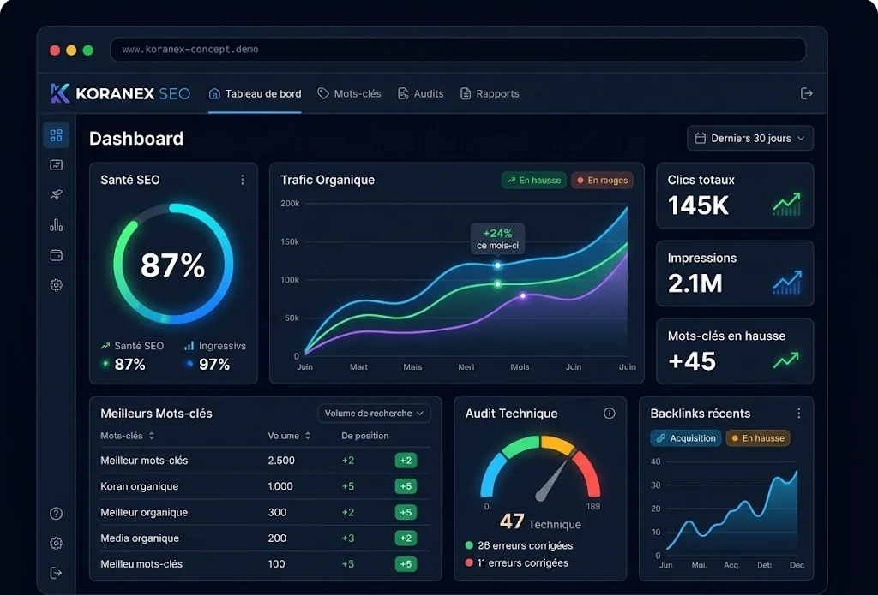Open the Derniers 30 jours date dropdown

(x=750, y=138)
